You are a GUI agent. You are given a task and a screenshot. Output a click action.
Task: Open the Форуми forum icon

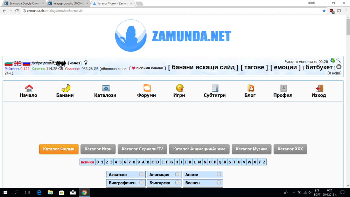click(147, 88)
